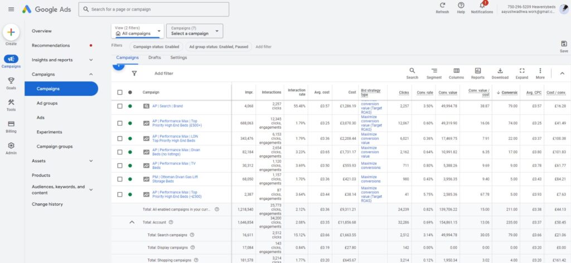Check the AP | Search | Brand row checkbox
This screenshot has width=571, height=263.
(120, 106)
